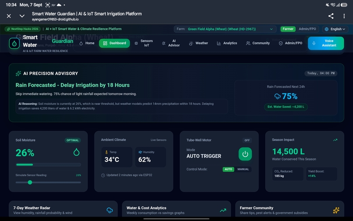Click the Yield Boost +14% tile
The height and width of the screenshot is (221, 353).
click(321, 174)
